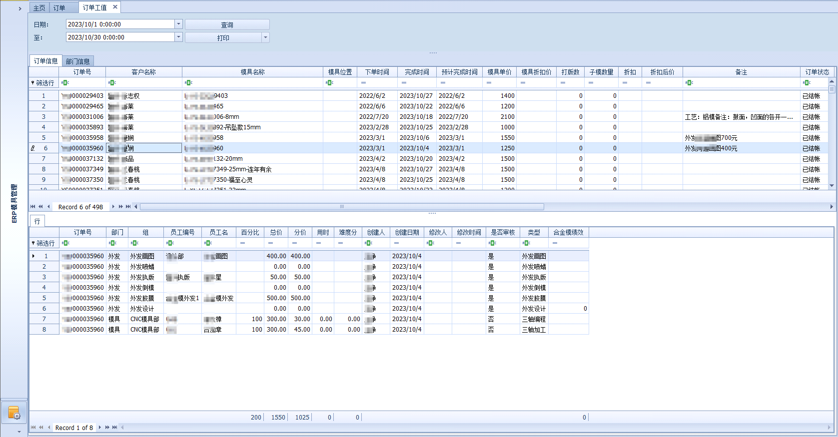Go to previous record before 'Record 6 of 498'
Image resolution: width=838 pixels, height=437 pixels.
(48, 207)
